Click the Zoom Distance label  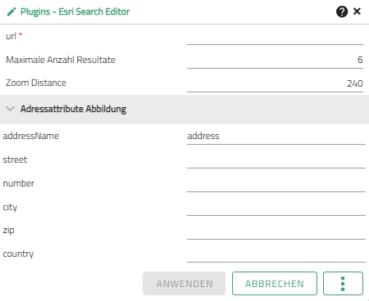36,83
